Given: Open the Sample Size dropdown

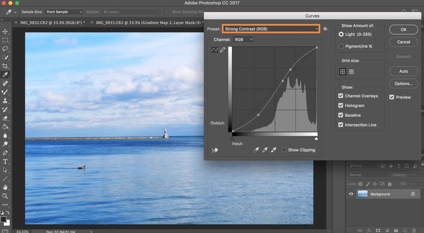Looking at the screenshot, I should pyautogui.click(x=64, y=12).
